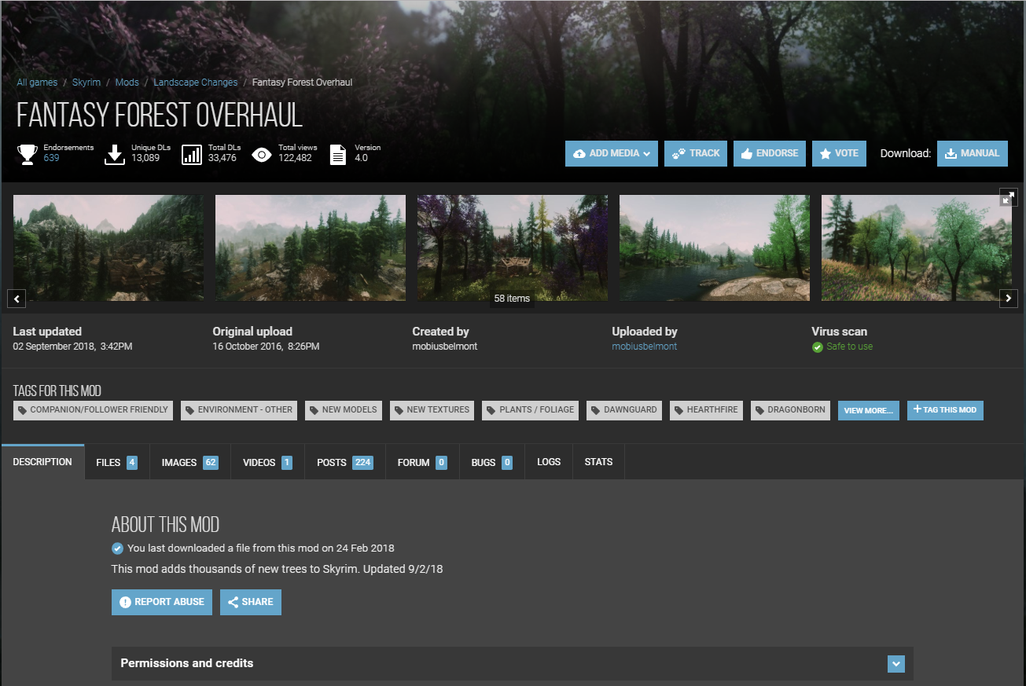This screenshot has width=1026, height=686.
Task: Navigate to Landscape Changes breadcrumb
Action: (x=195, y=83)
